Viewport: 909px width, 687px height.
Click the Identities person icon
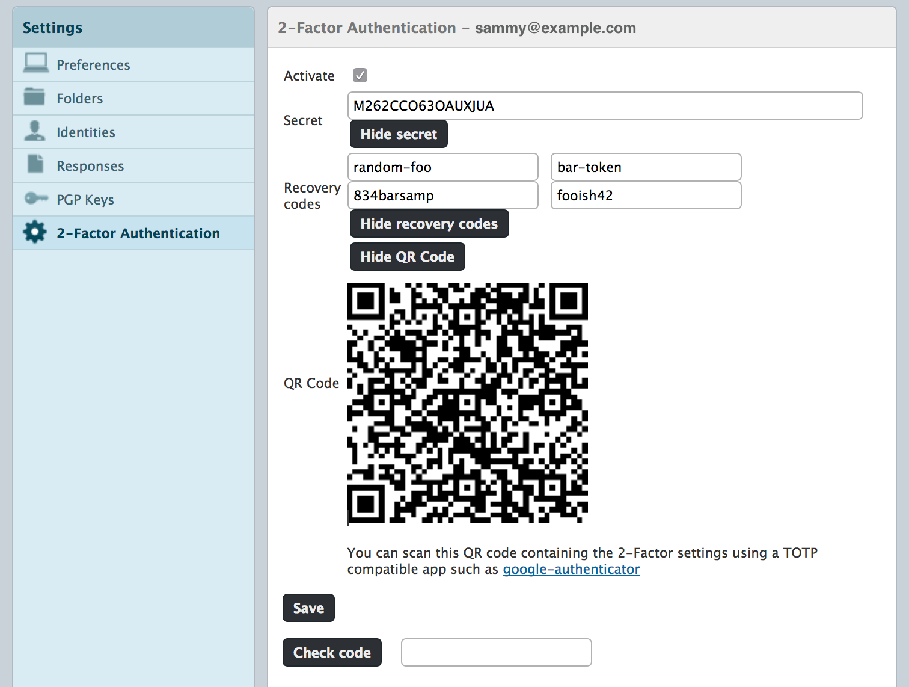pyautogui.click(x=35, y=131)
